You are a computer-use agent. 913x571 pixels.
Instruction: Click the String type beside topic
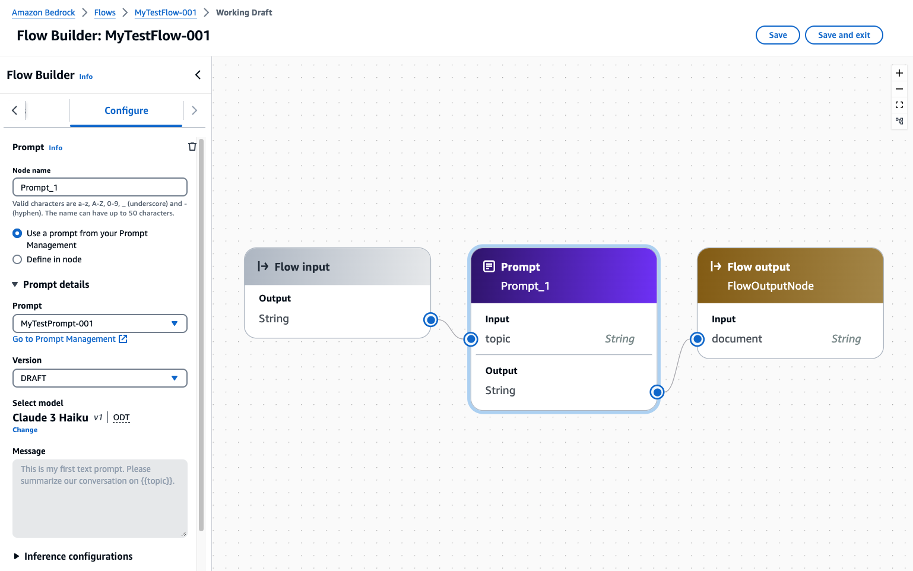point(620,339)
